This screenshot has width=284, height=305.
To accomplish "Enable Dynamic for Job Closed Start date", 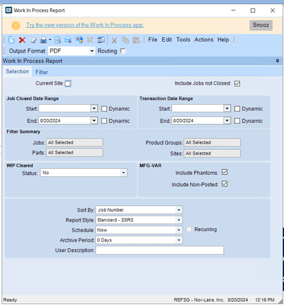I will pos(104,109).
